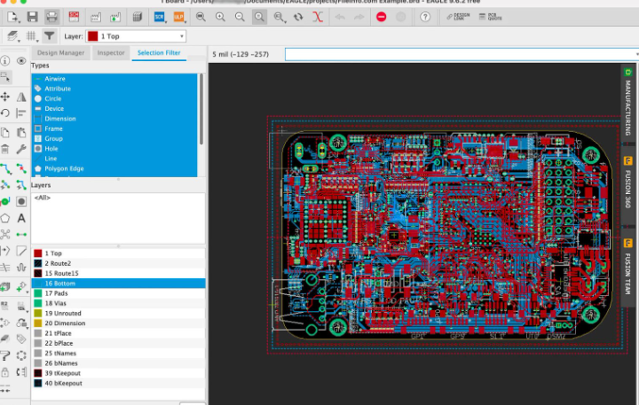The width and height of the screenshot is (639, 405).
Task: Open the Design Link button
Action: [458, 17]
